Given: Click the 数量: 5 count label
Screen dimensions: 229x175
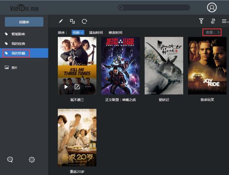Looking at the screenshot, I should (x=213, y=32).
